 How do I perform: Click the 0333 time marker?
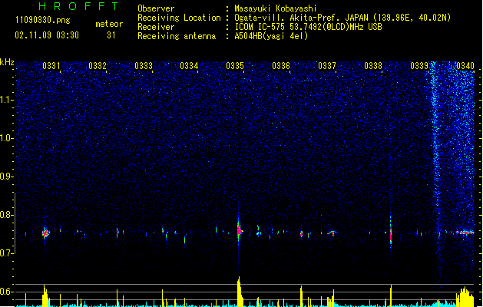click(x=144, y=66)
